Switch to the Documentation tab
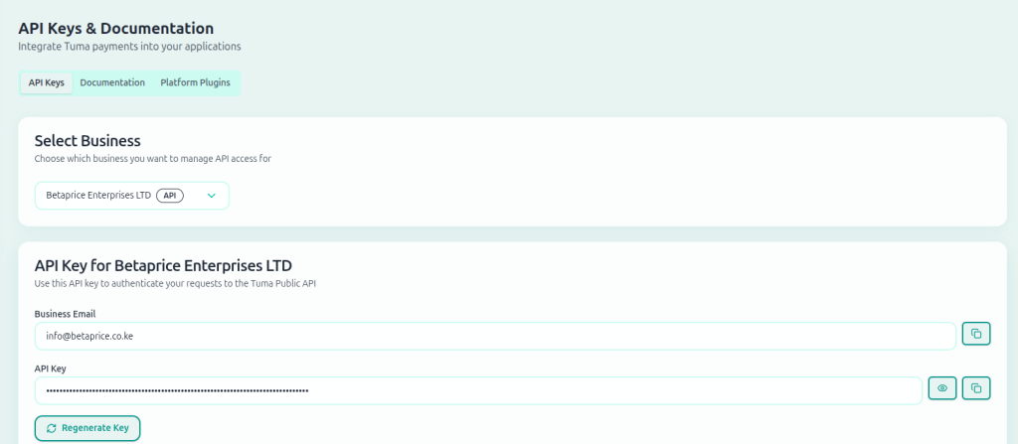 click(112, 83)
